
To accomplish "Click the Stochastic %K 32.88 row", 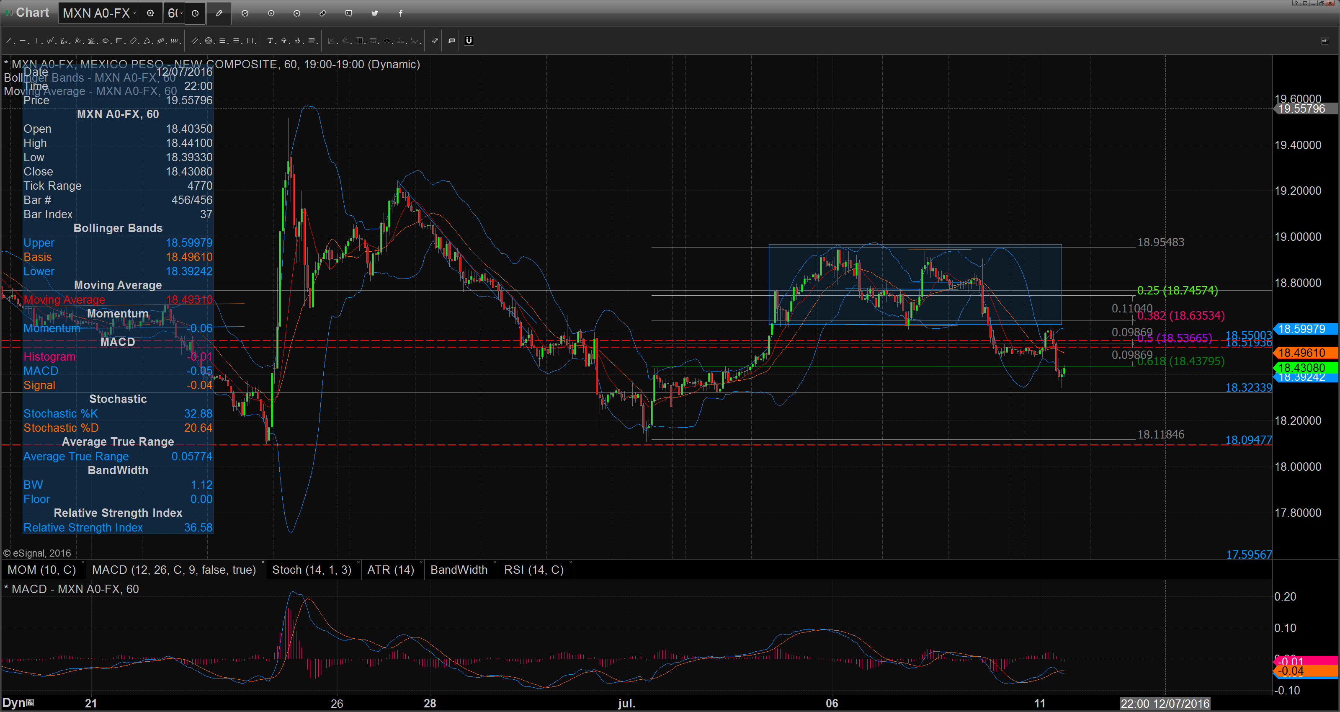I will 118,413.
